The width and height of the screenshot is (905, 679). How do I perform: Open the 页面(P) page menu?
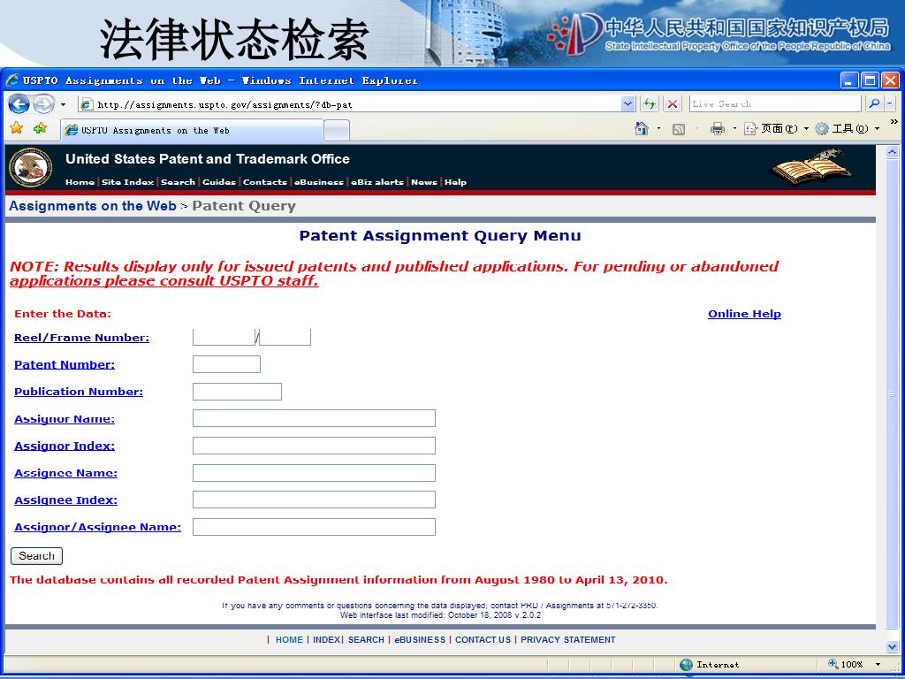pos(775,128)
